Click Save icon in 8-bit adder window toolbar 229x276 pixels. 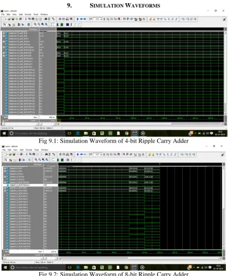[14, 154]
